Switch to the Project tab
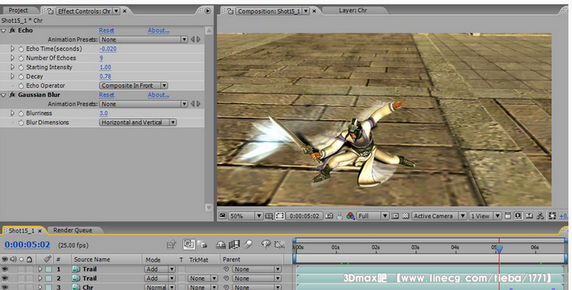The image size is (572, 290). [x=18, y=10]
